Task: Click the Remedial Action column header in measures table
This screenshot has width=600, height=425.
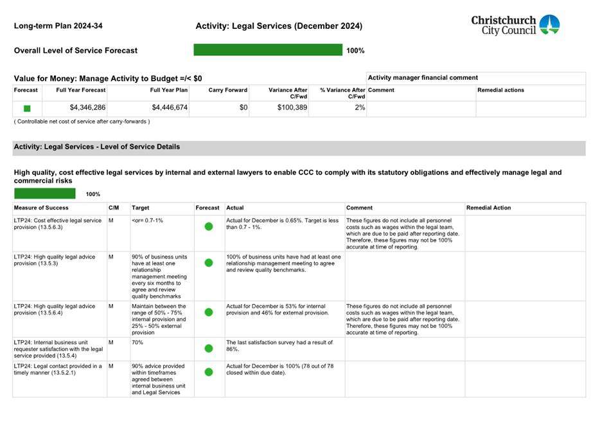Action: 489,208
